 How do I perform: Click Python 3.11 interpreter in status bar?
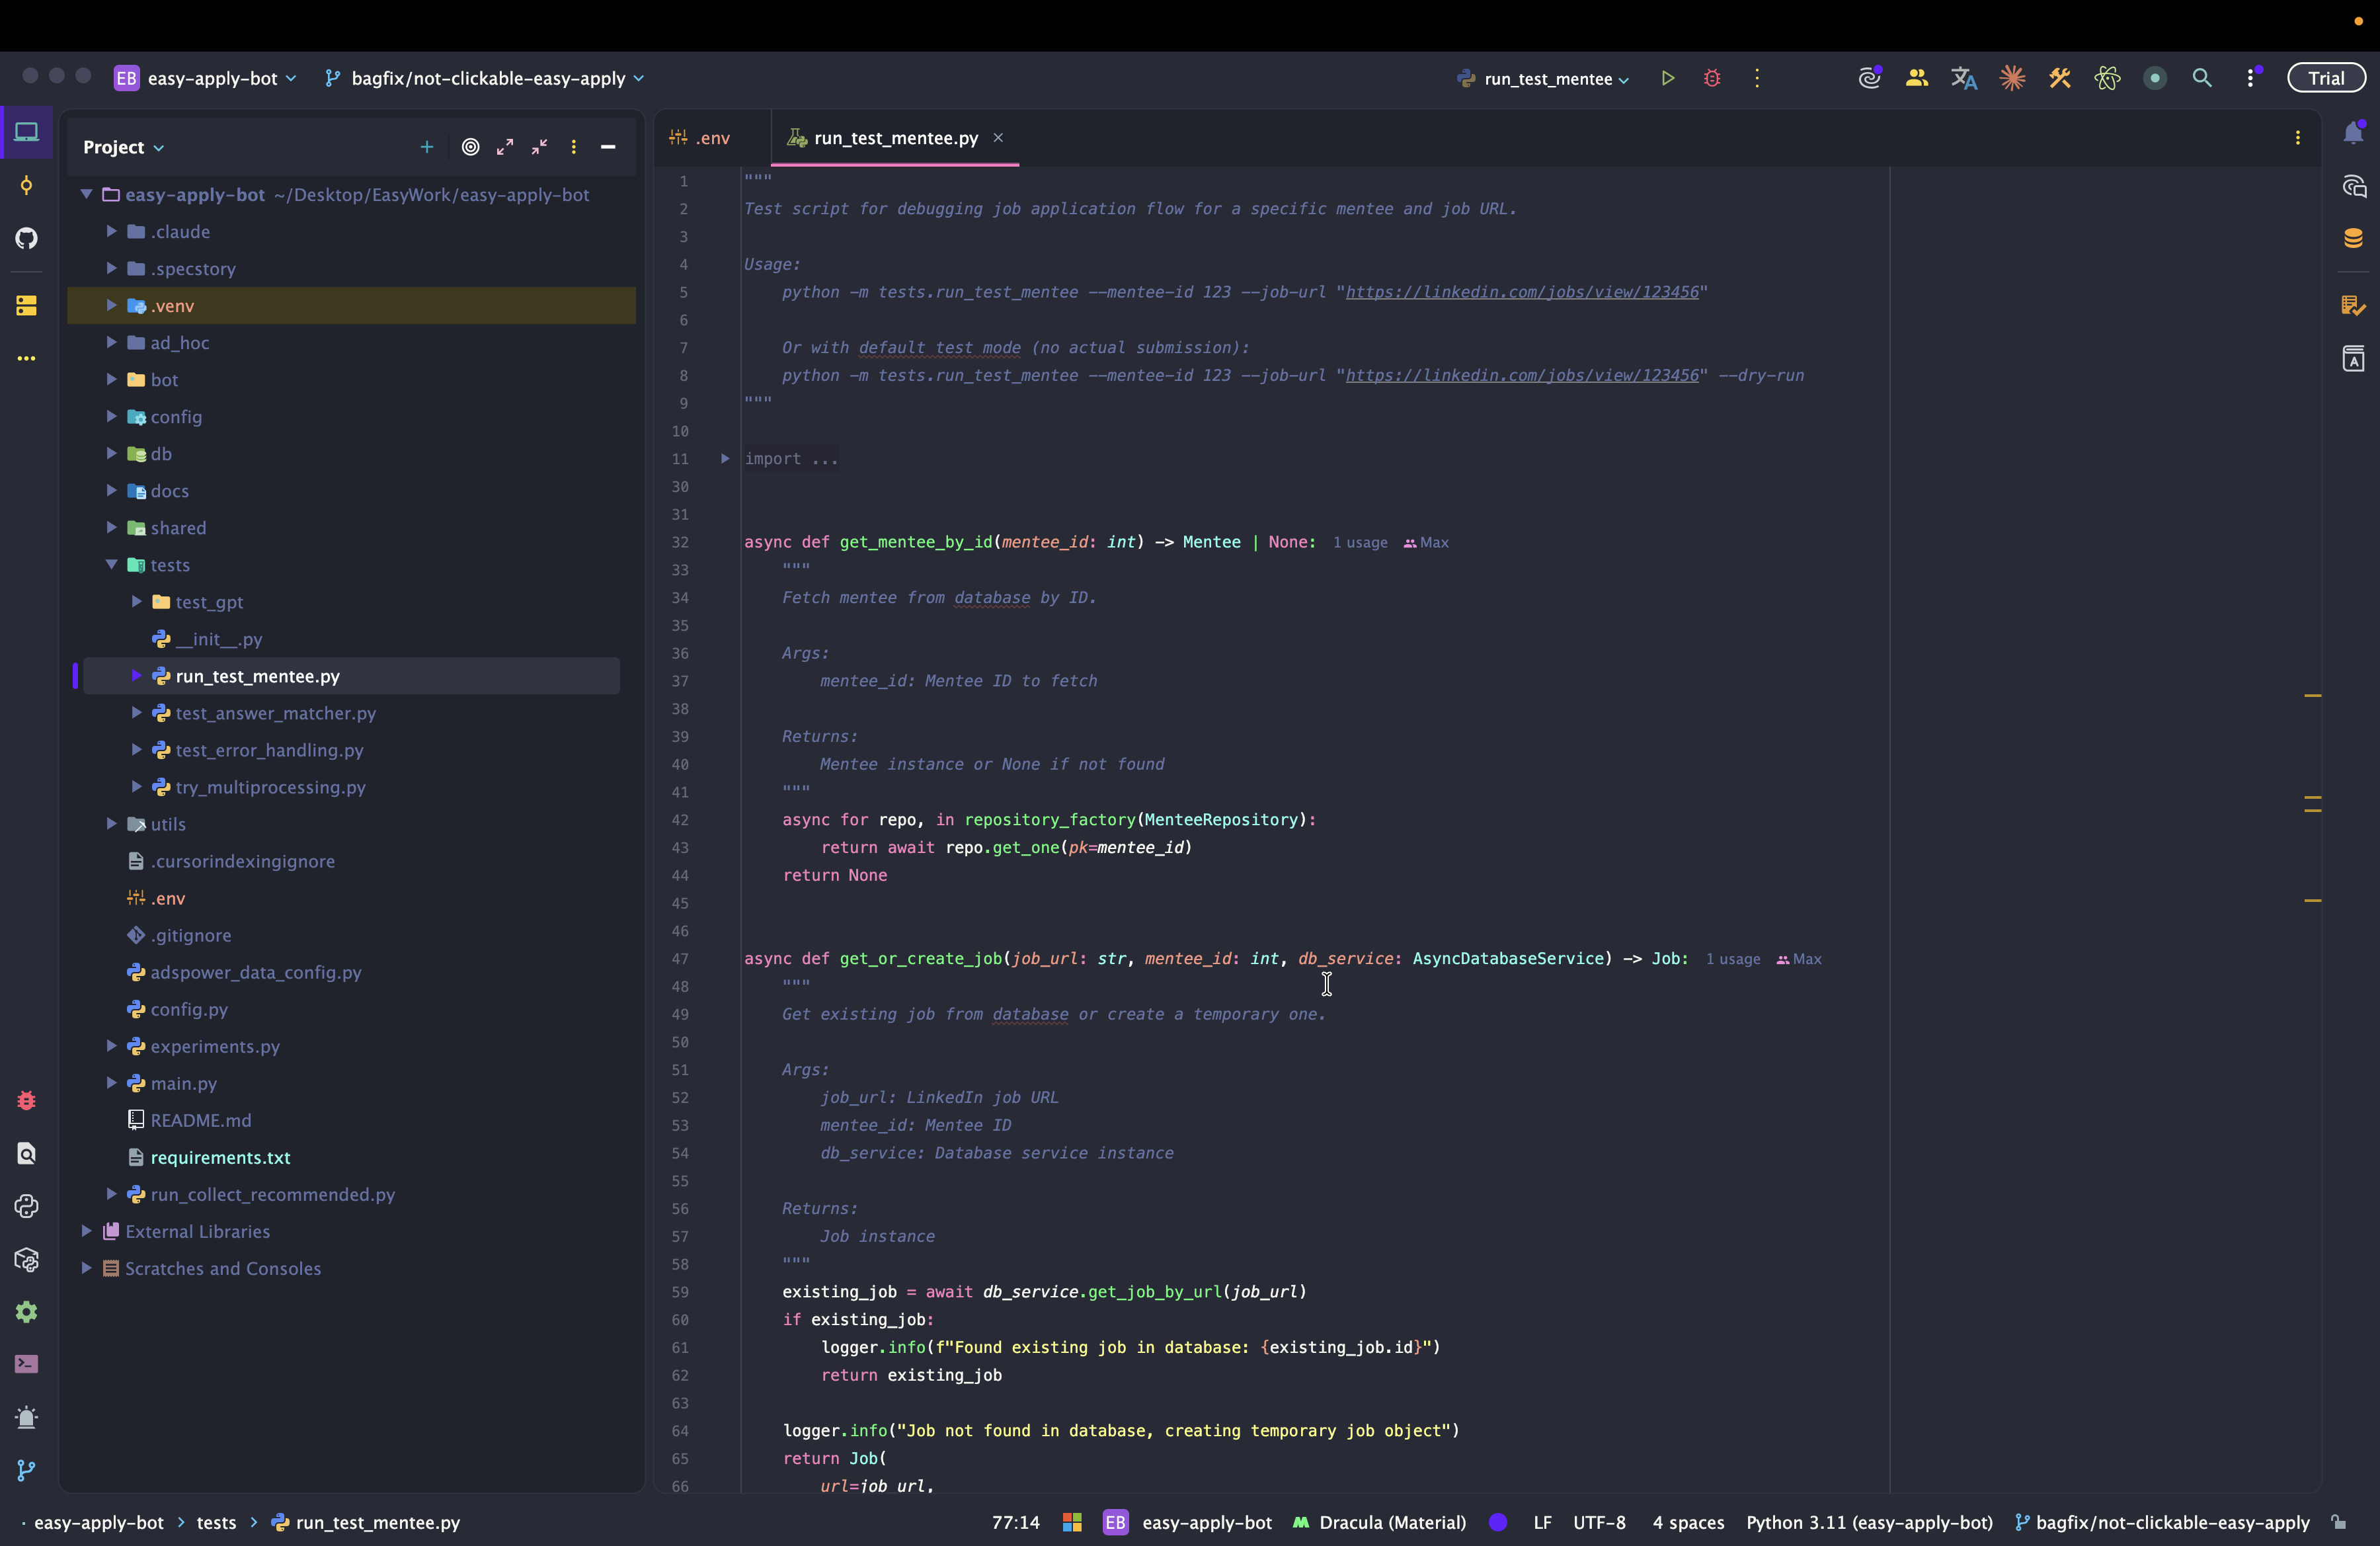point(1868,1522)
